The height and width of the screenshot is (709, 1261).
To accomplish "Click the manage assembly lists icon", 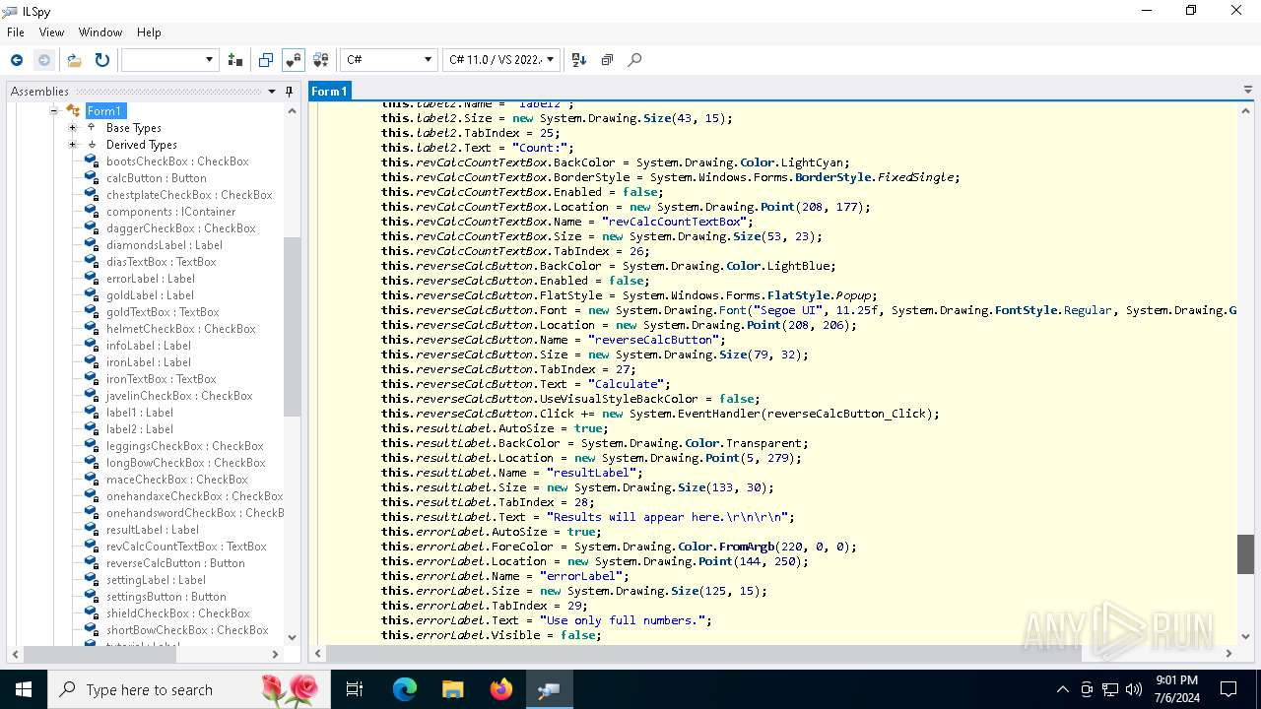I will pos(234,60).
